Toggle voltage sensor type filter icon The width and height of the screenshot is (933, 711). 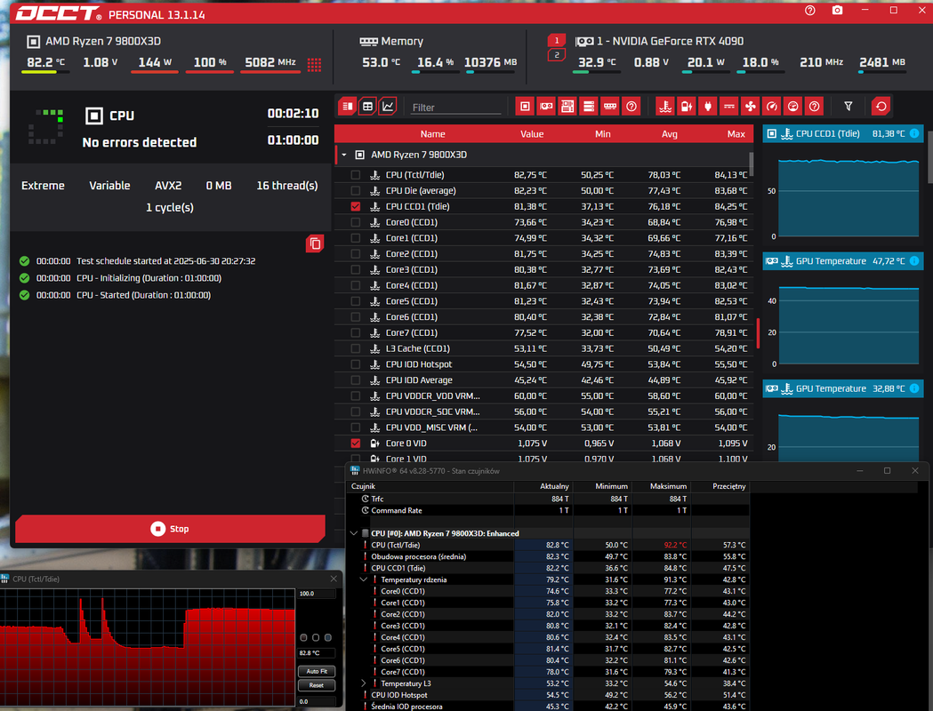[x=687, y=107]
